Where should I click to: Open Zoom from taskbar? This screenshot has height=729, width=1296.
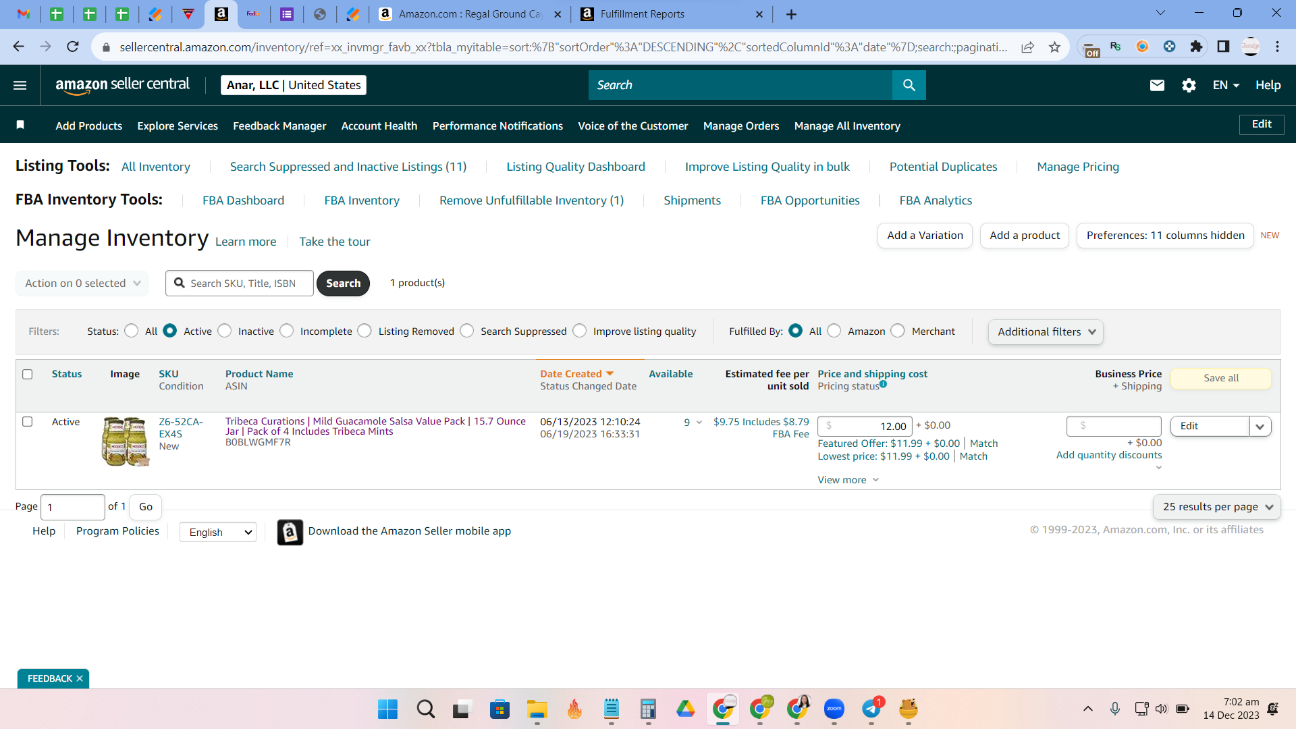834,709
